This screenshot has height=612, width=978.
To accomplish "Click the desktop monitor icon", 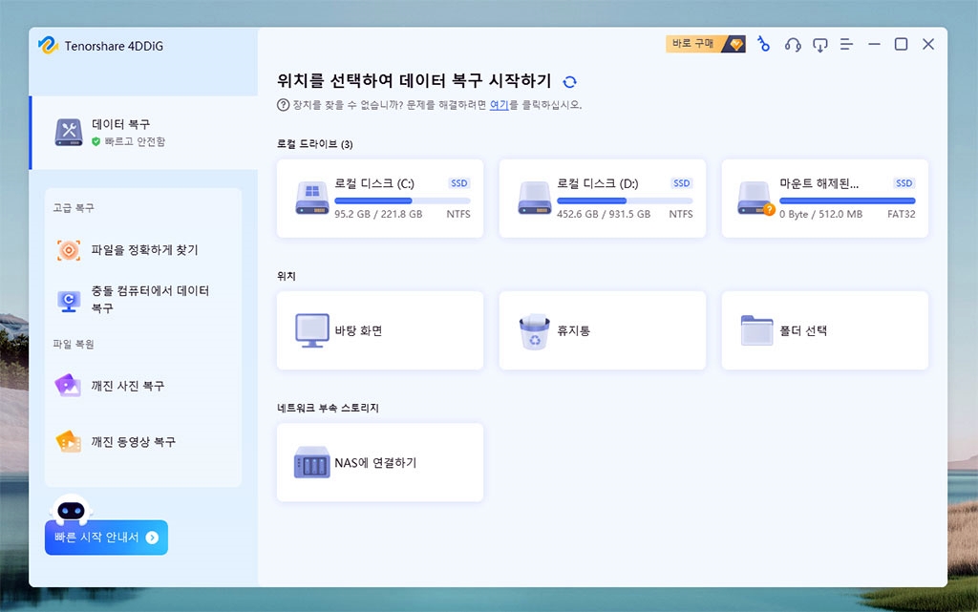I will tap(312, 330).
